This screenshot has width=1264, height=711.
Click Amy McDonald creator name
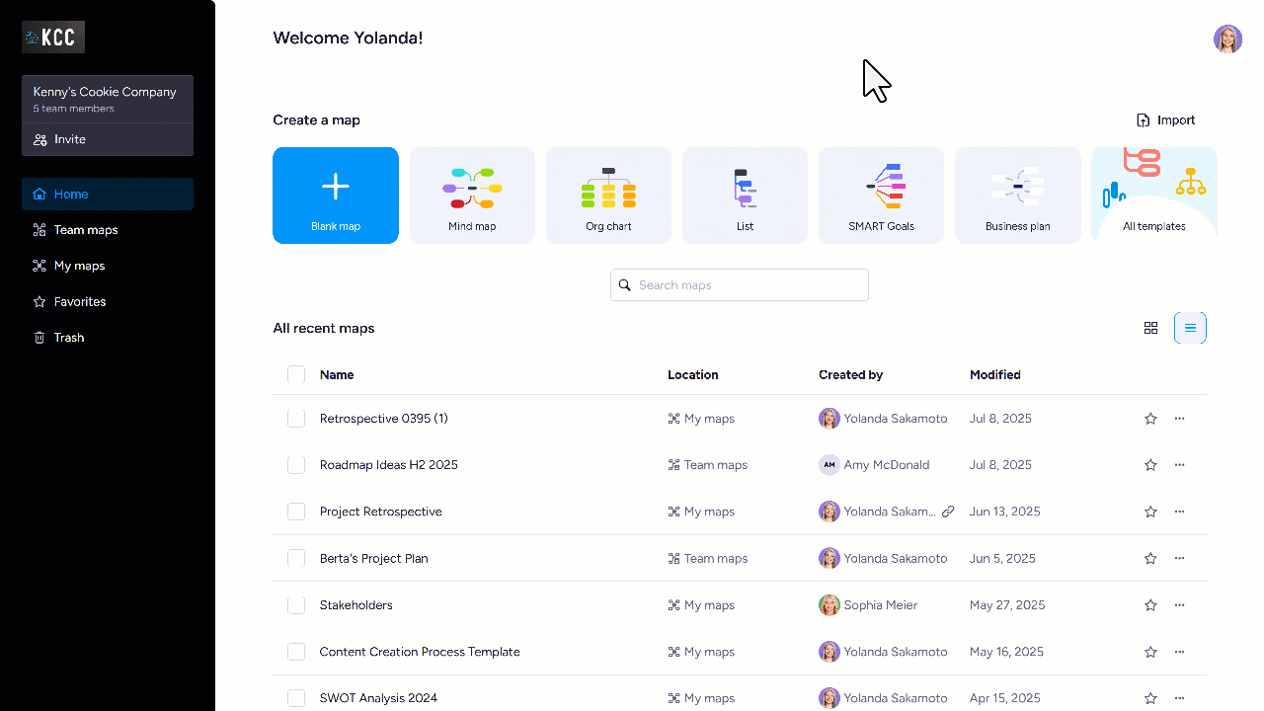click(x=887, y=465)
